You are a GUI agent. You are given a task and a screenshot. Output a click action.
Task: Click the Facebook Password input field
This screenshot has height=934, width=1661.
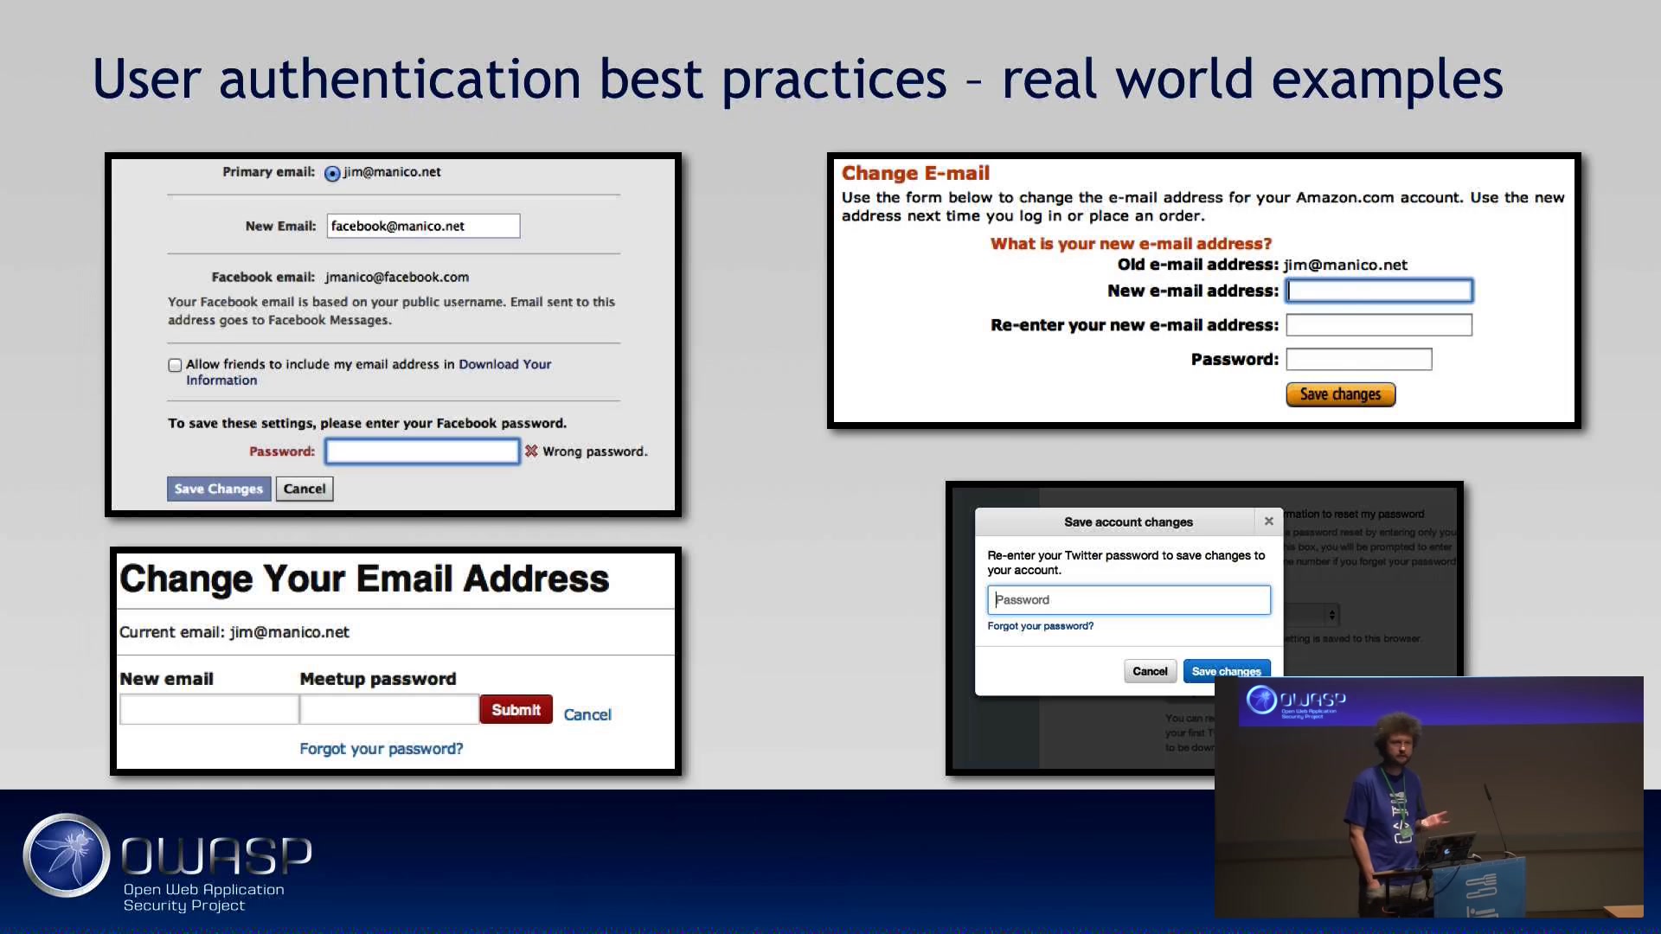click(422, 451)
